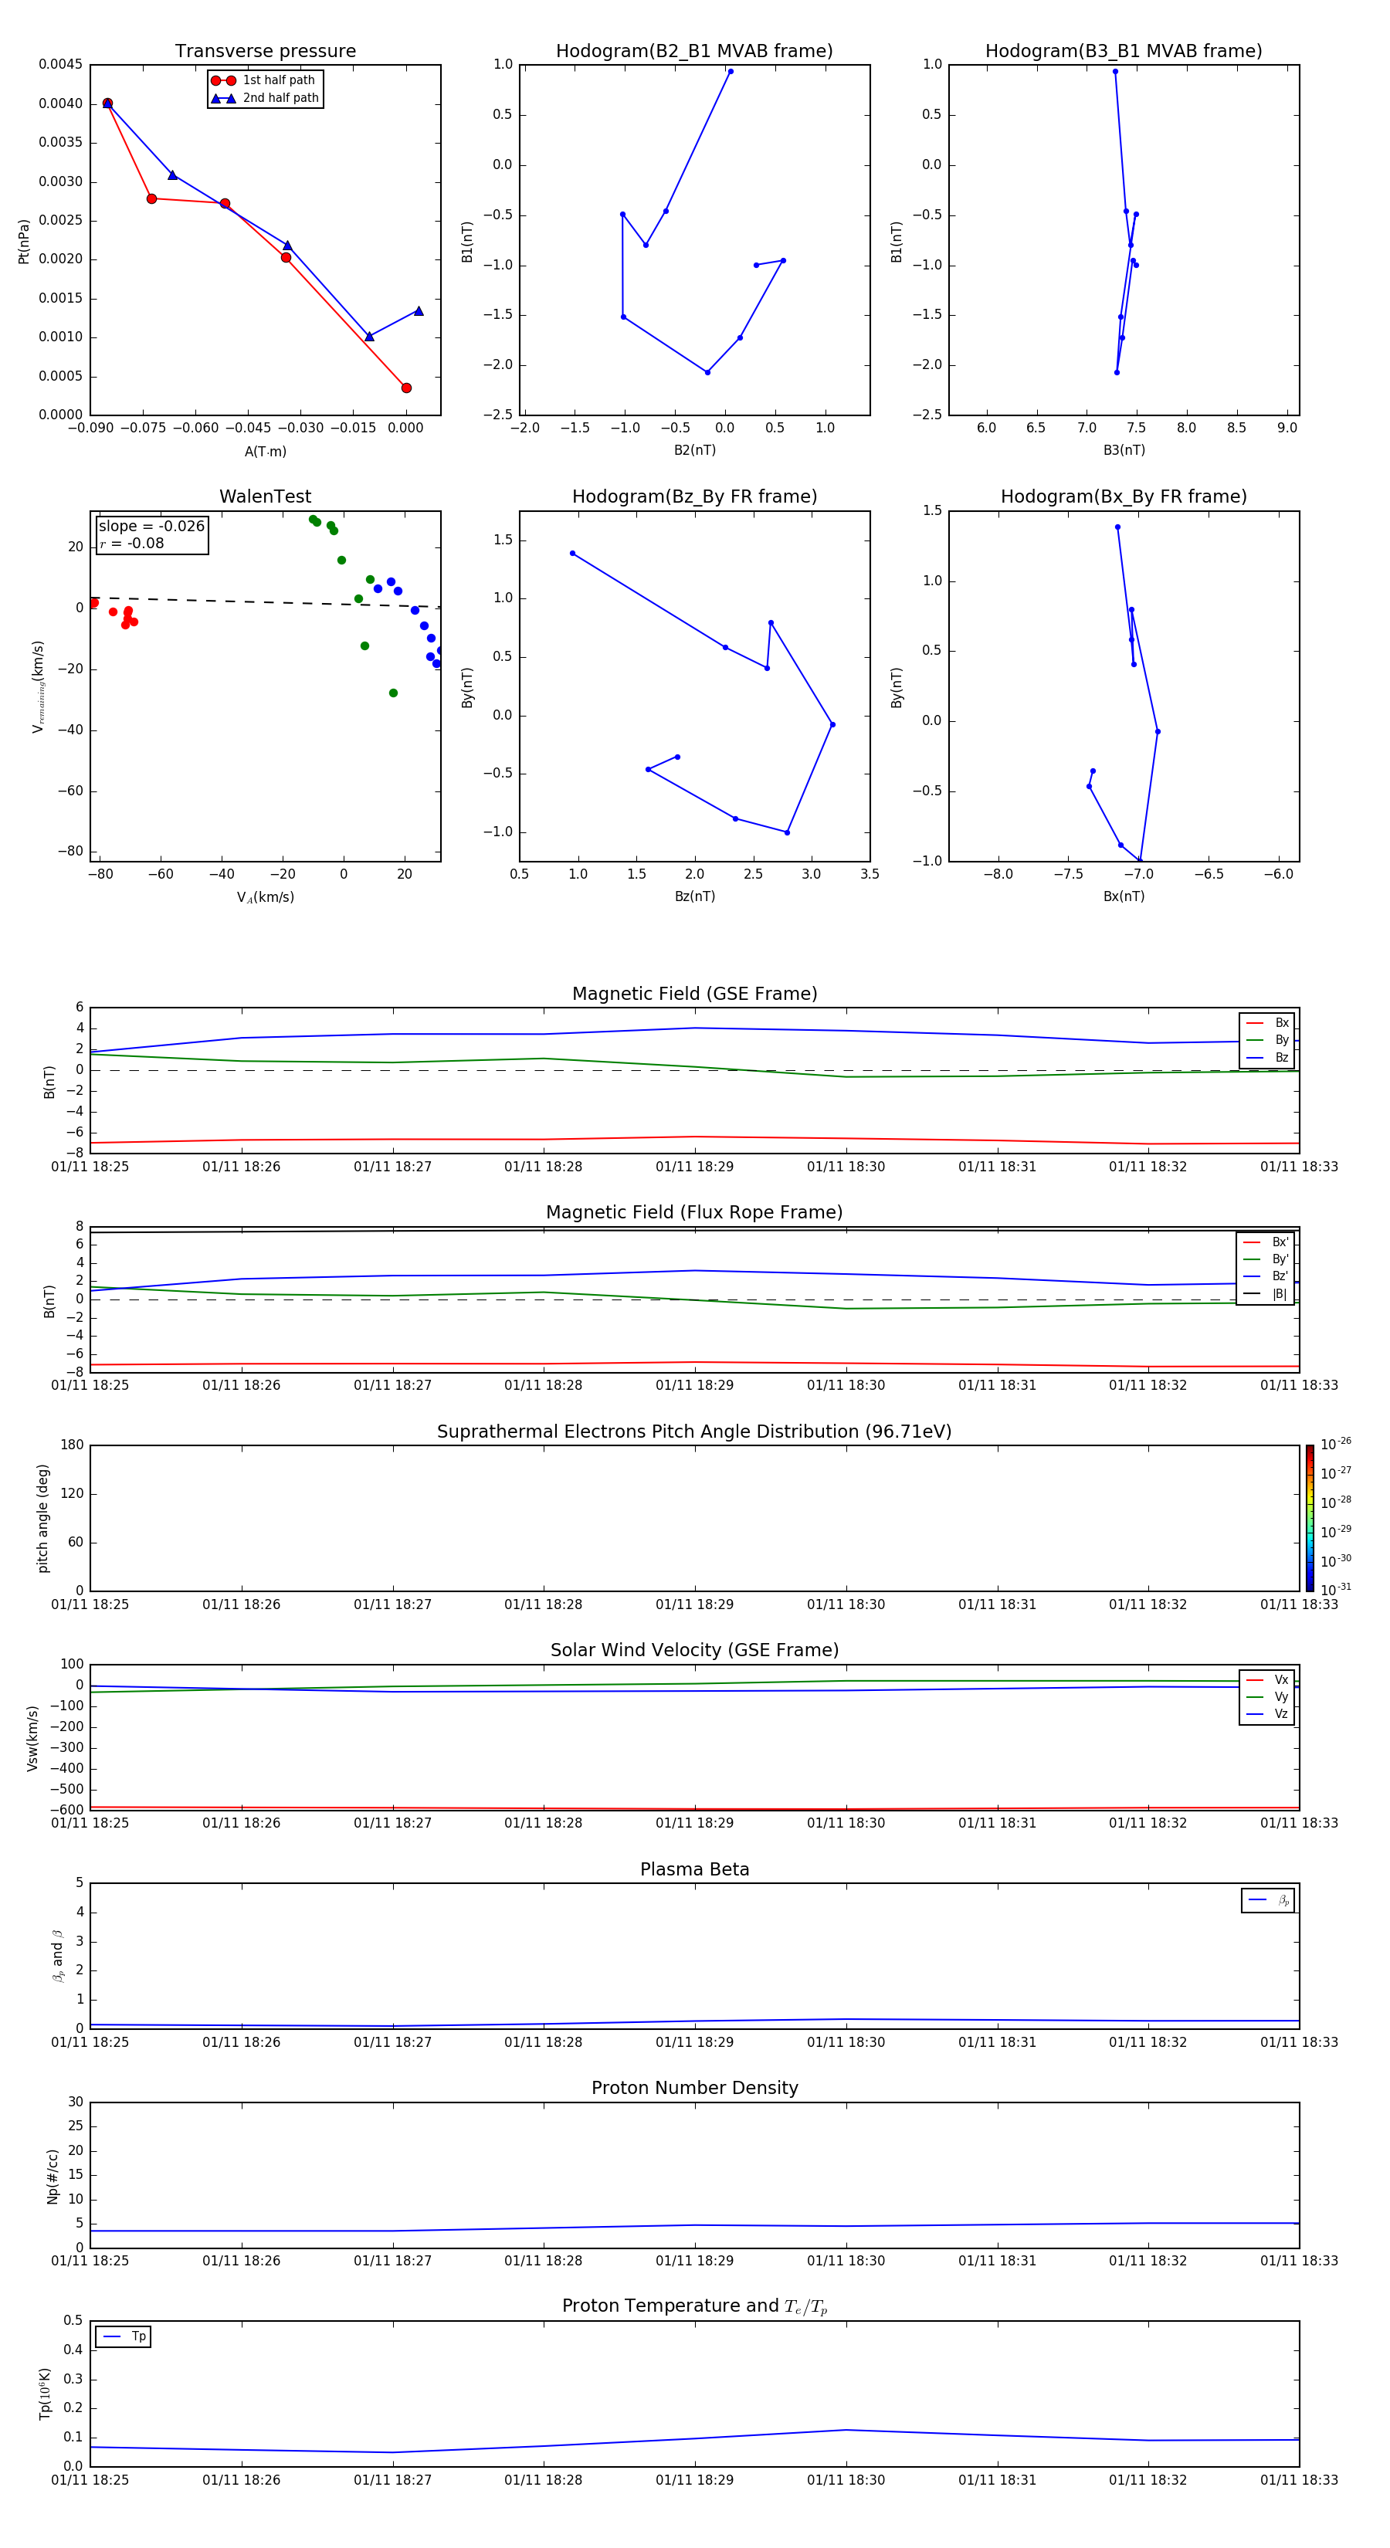Click the '01/11 18:33' tick under Proton Temperature
Image resolution: width=1390 pixels, height=2548 pixels.
click(1299, 2480)
